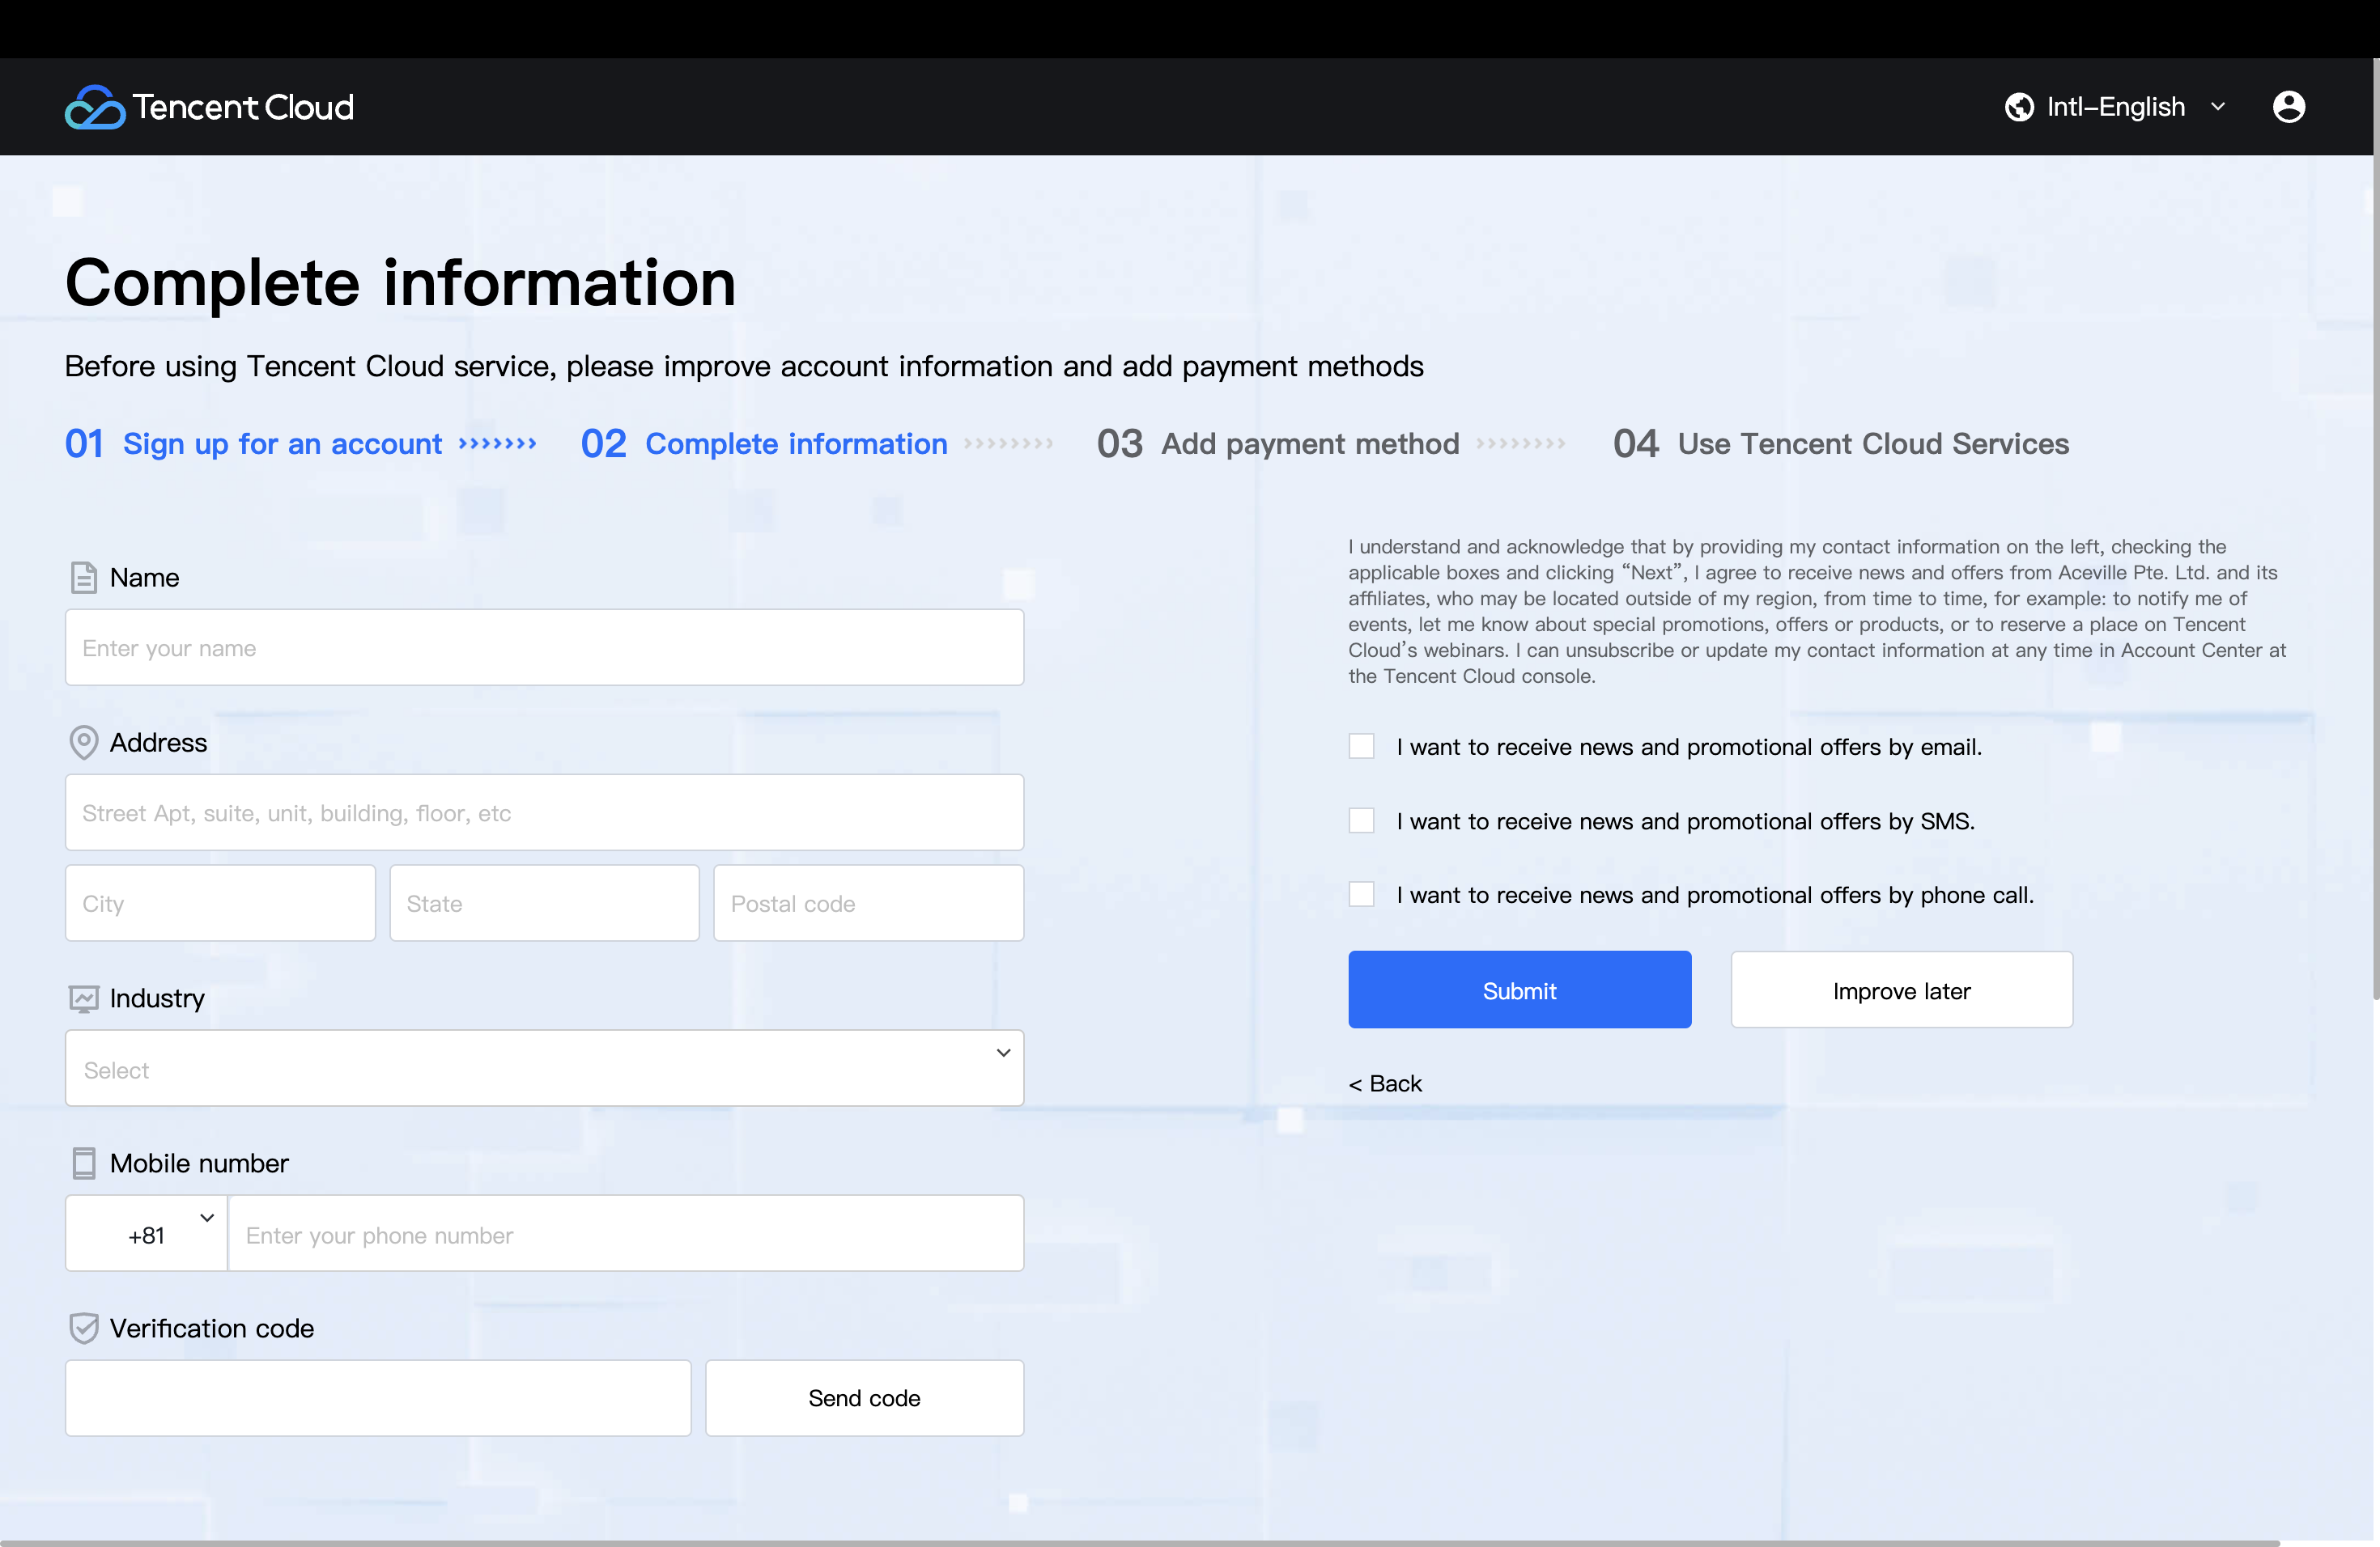Click the horizontal scrollbar at bottom
Screen dimensions: 2380x1547
tap(1140, 1542)
